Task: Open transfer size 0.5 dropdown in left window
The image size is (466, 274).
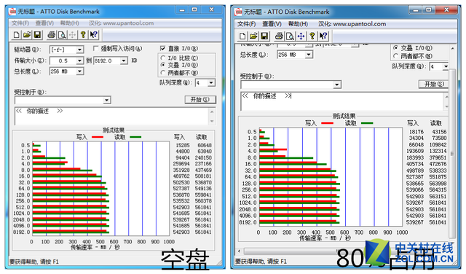Action: click(x=79, y=60)
